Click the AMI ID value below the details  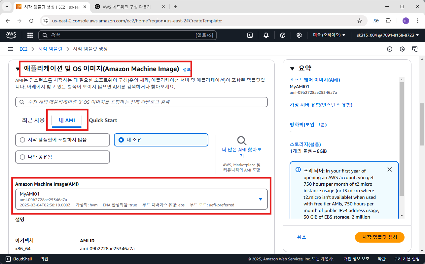click(x=107, y=249)
